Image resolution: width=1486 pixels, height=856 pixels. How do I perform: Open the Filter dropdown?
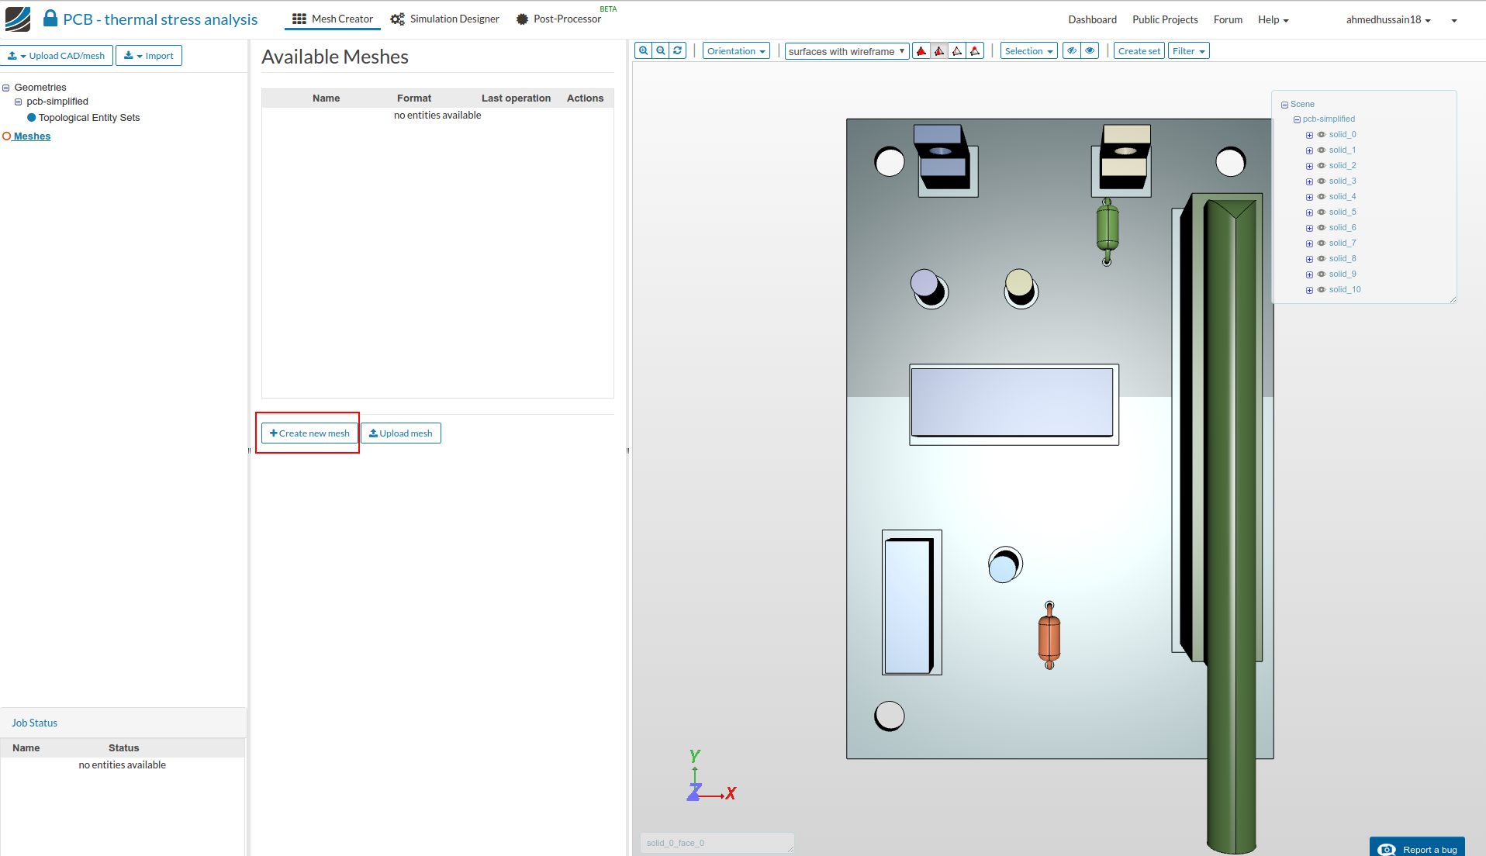pyautogui.click(x=1188, y=51)
